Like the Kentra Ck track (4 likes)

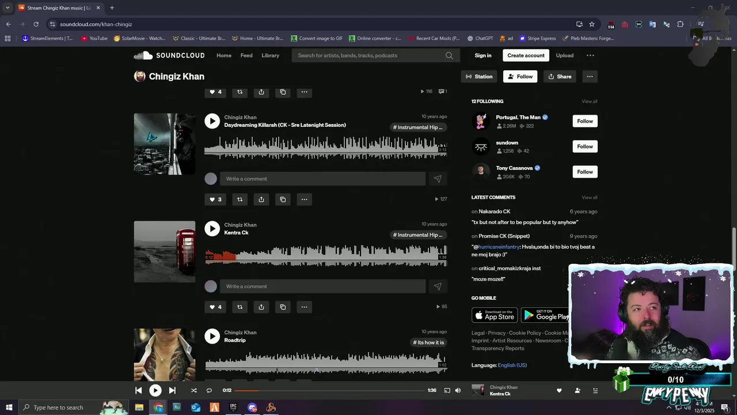coord(215,307)
